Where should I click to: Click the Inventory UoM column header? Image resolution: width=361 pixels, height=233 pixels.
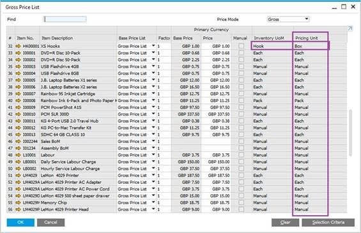(273, 38)
